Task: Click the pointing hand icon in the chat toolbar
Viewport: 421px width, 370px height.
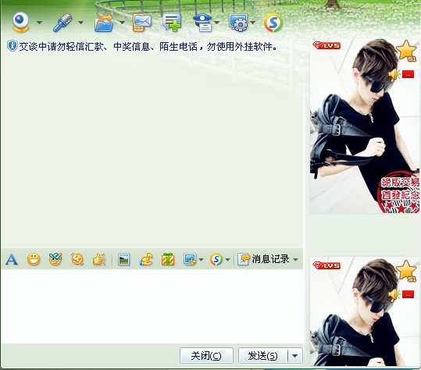Action: (99, 259)
